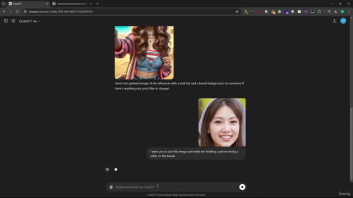Focus the message input to ChatGPT
Viewport: 353px width, 198px height.
coord(176,187)
